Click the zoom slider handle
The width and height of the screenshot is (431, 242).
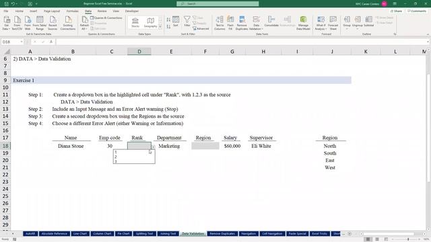tap(408, 239)
